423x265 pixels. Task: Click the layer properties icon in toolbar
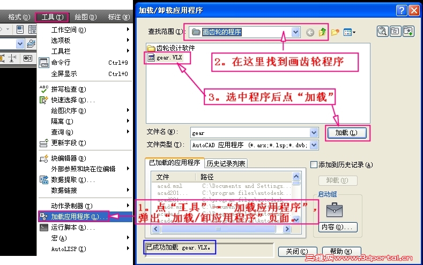pos(31,43)
